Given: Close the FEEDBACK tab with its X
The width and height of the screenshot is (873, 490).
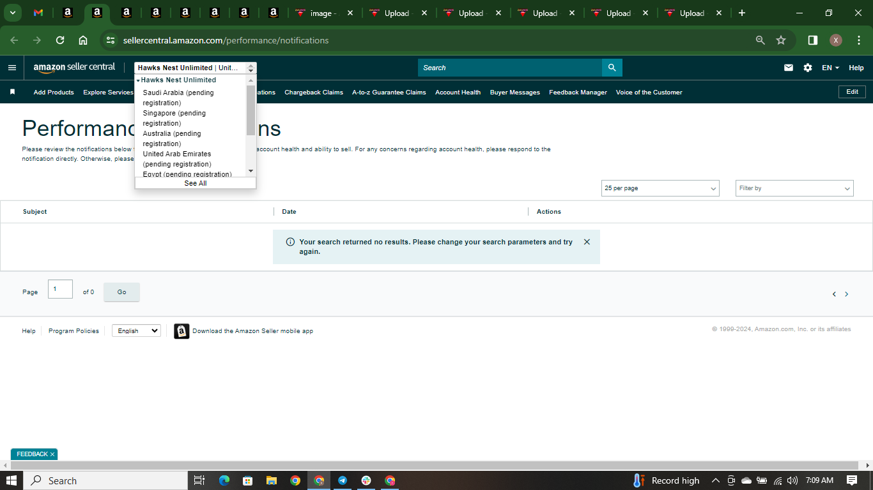Looking at the screenshot, I should pyautogui.click(x=52, y=454).
